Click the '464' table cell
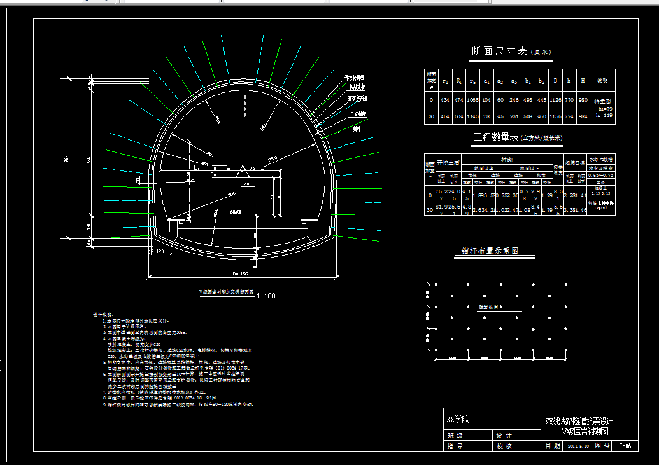The width and height of the screenshot is (659, 465). 446,116
